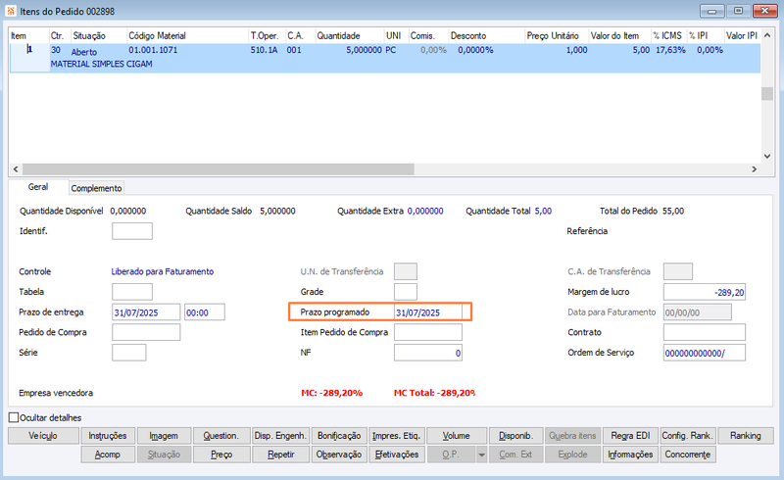Select material code cell 01.001.1071
Screen dimensions: 784x480
(153, 50)
